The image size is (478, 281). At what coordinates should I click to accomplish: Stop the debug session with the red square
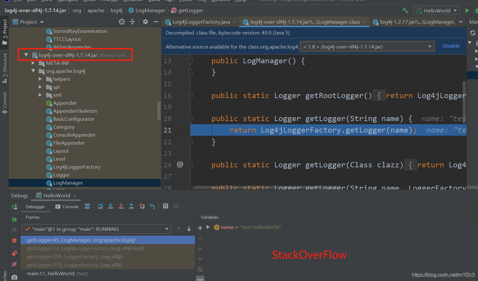tap(14, 240)
